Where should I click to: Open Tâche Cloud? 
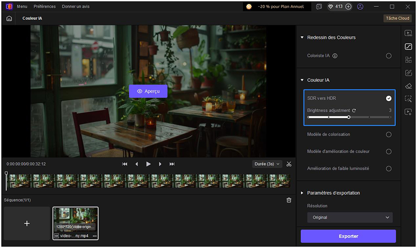[397, 19]
